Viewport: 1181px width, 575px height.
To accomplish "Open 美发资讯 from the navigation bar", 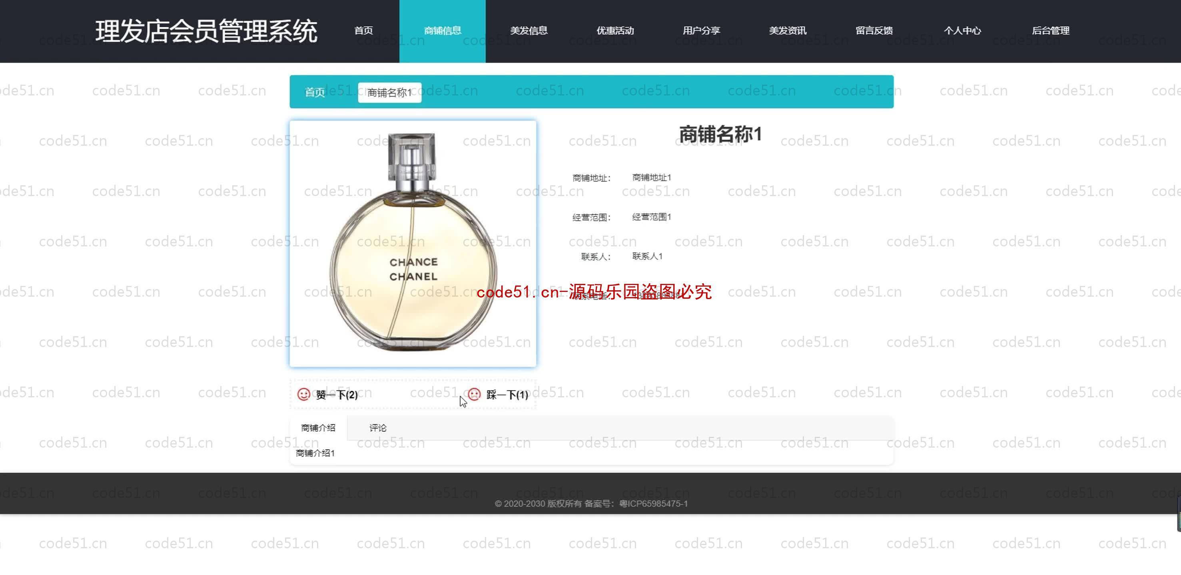I will [787, 31].
